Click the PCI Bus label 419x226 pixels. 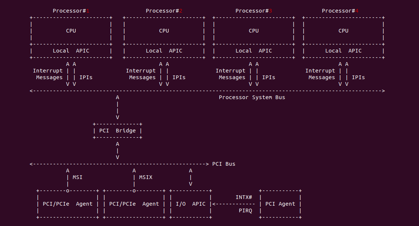[x=224, y=164]
